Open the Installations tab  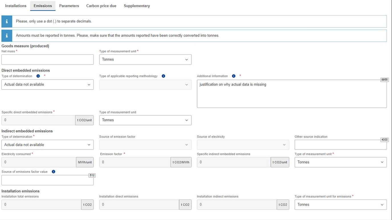tap(16, 6)
